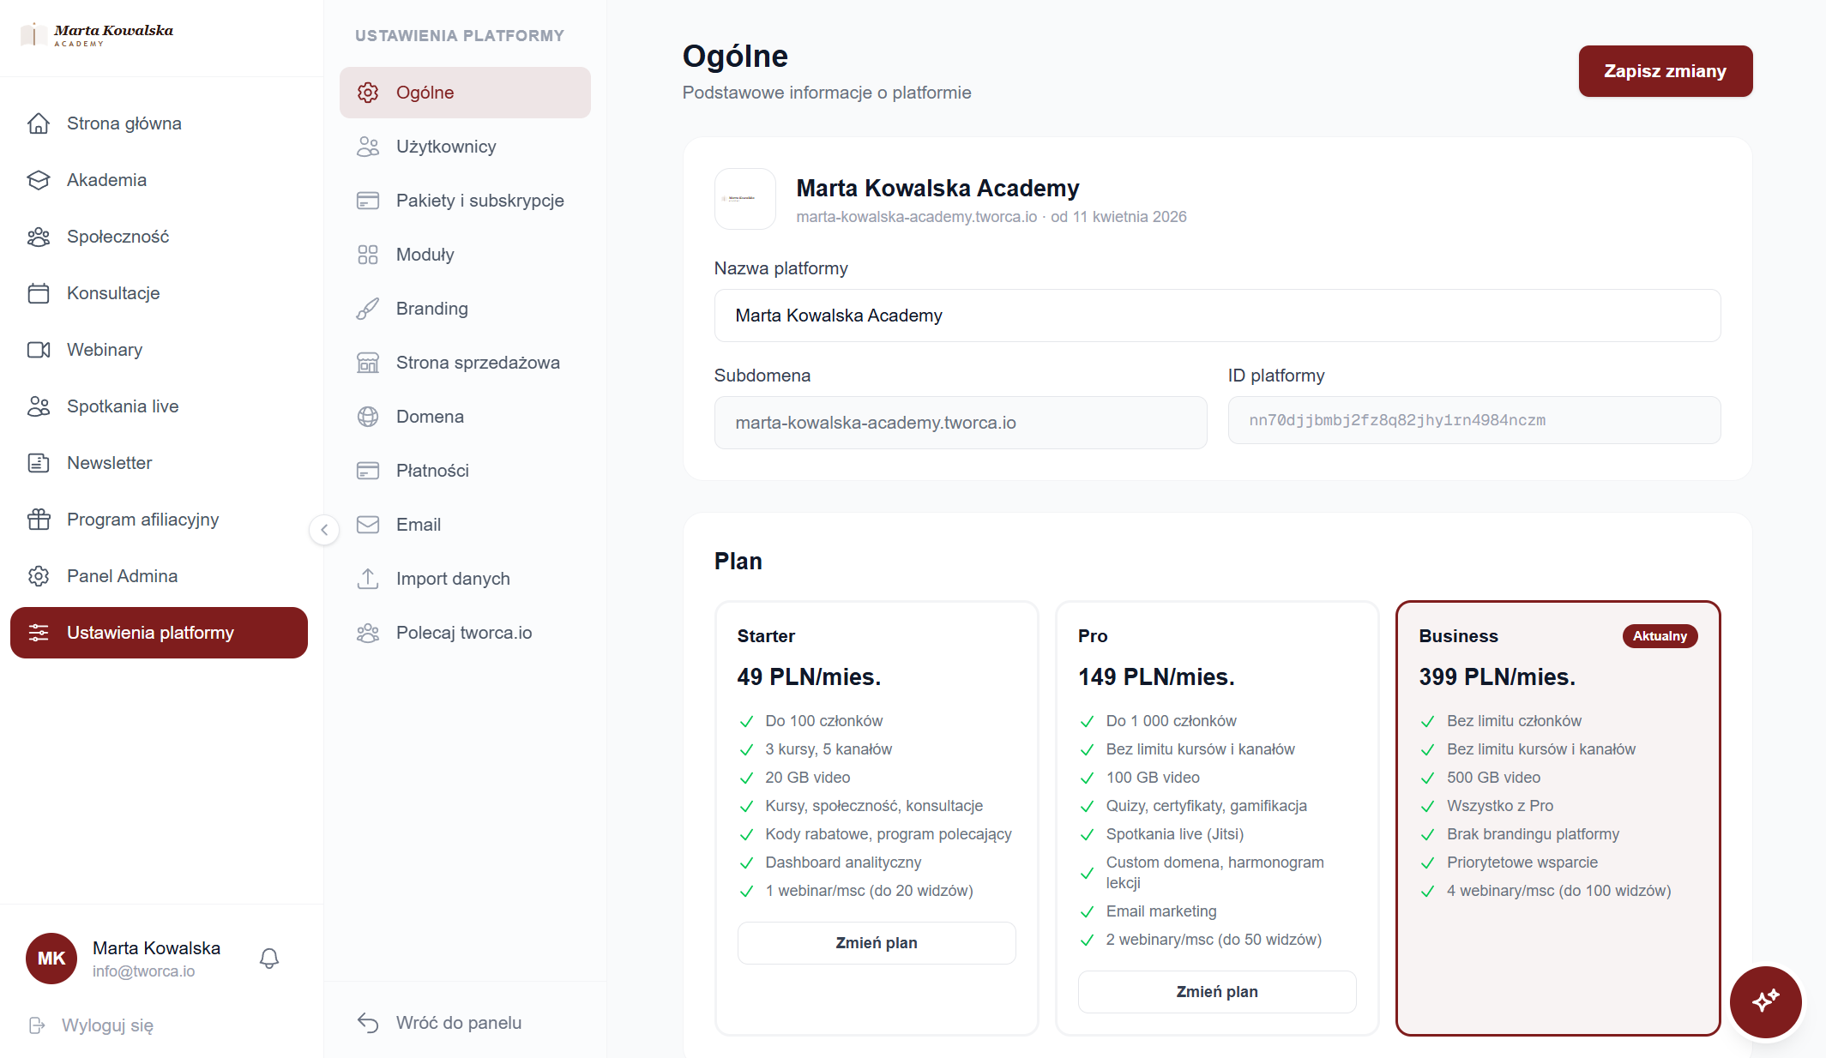Click the Import danych upload icon
Screen dimensions: 1826x1058
pyautogui.click(x=368, y=579)
